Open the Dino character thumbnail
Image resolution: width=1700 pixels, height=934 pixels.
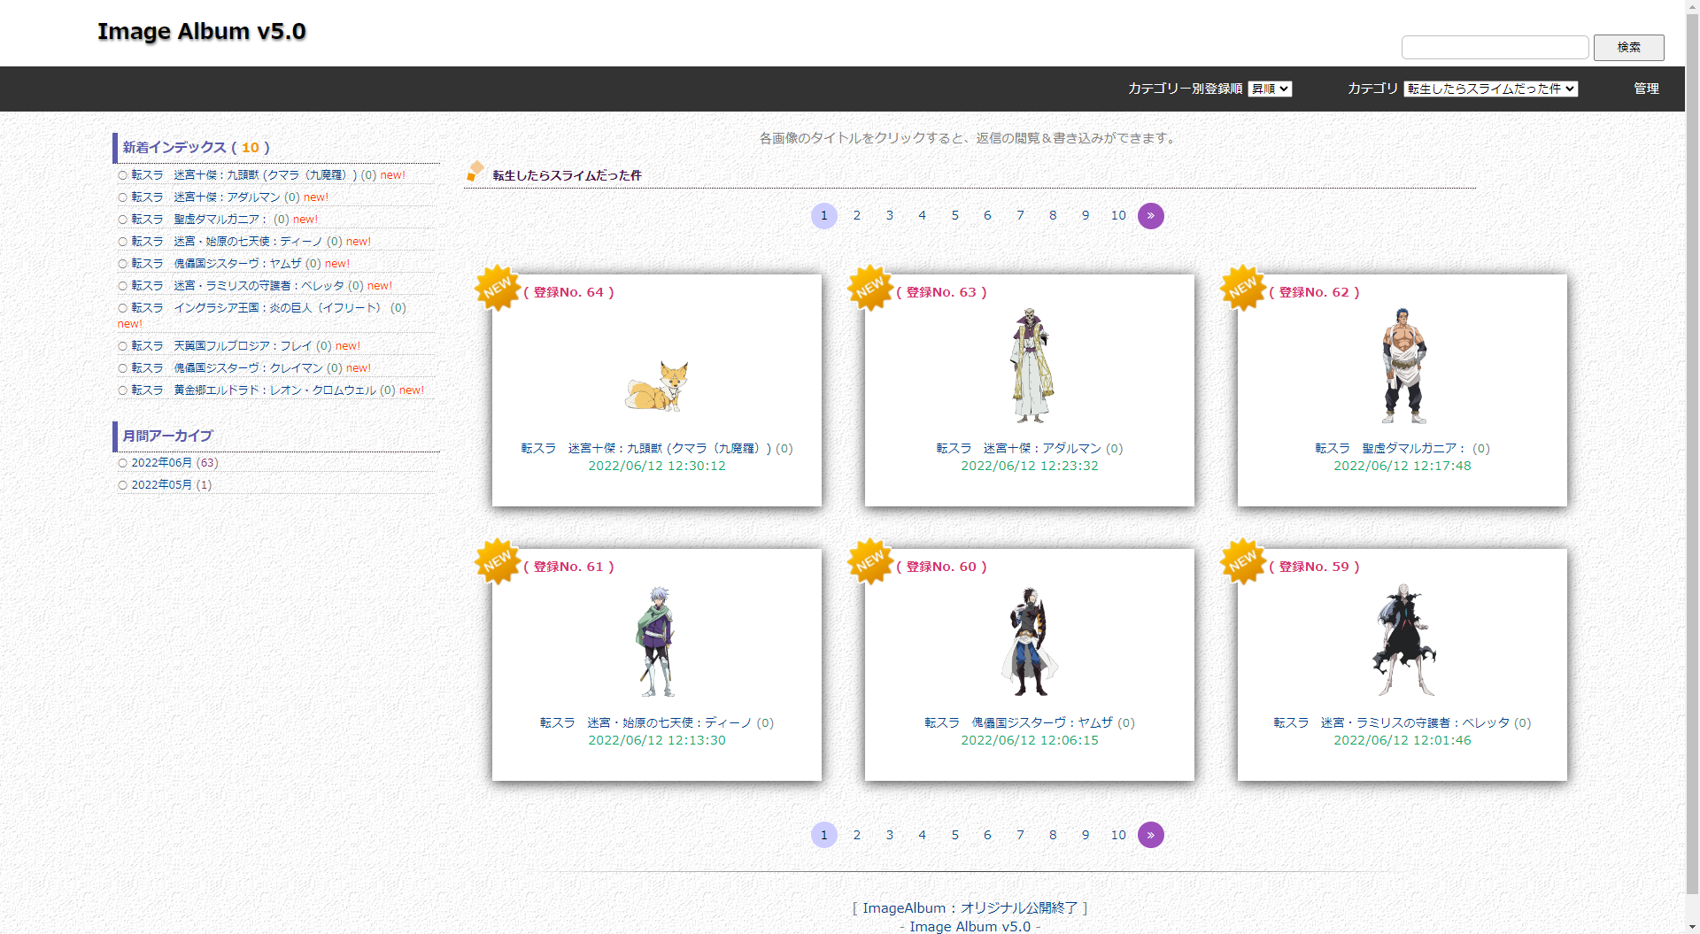[x=656, y=640]
